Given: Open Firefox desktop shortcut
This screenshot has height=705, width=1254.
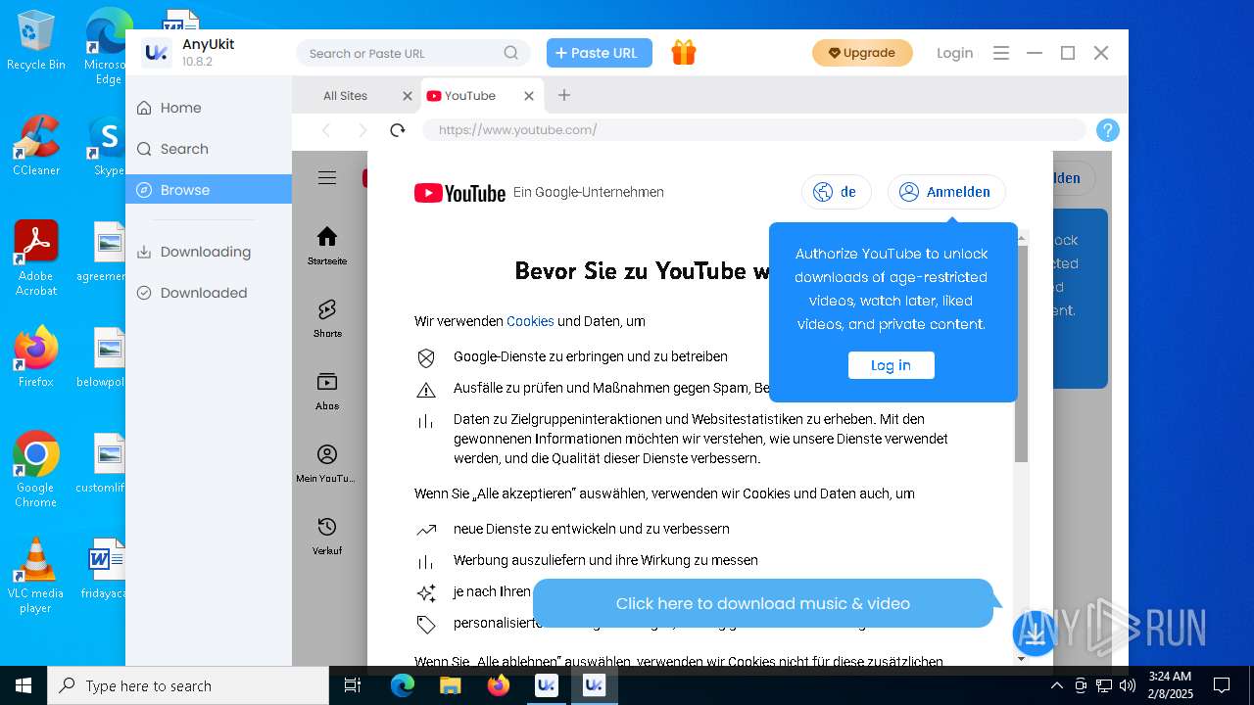Looking at the screenshot, I should coord(36,357).
